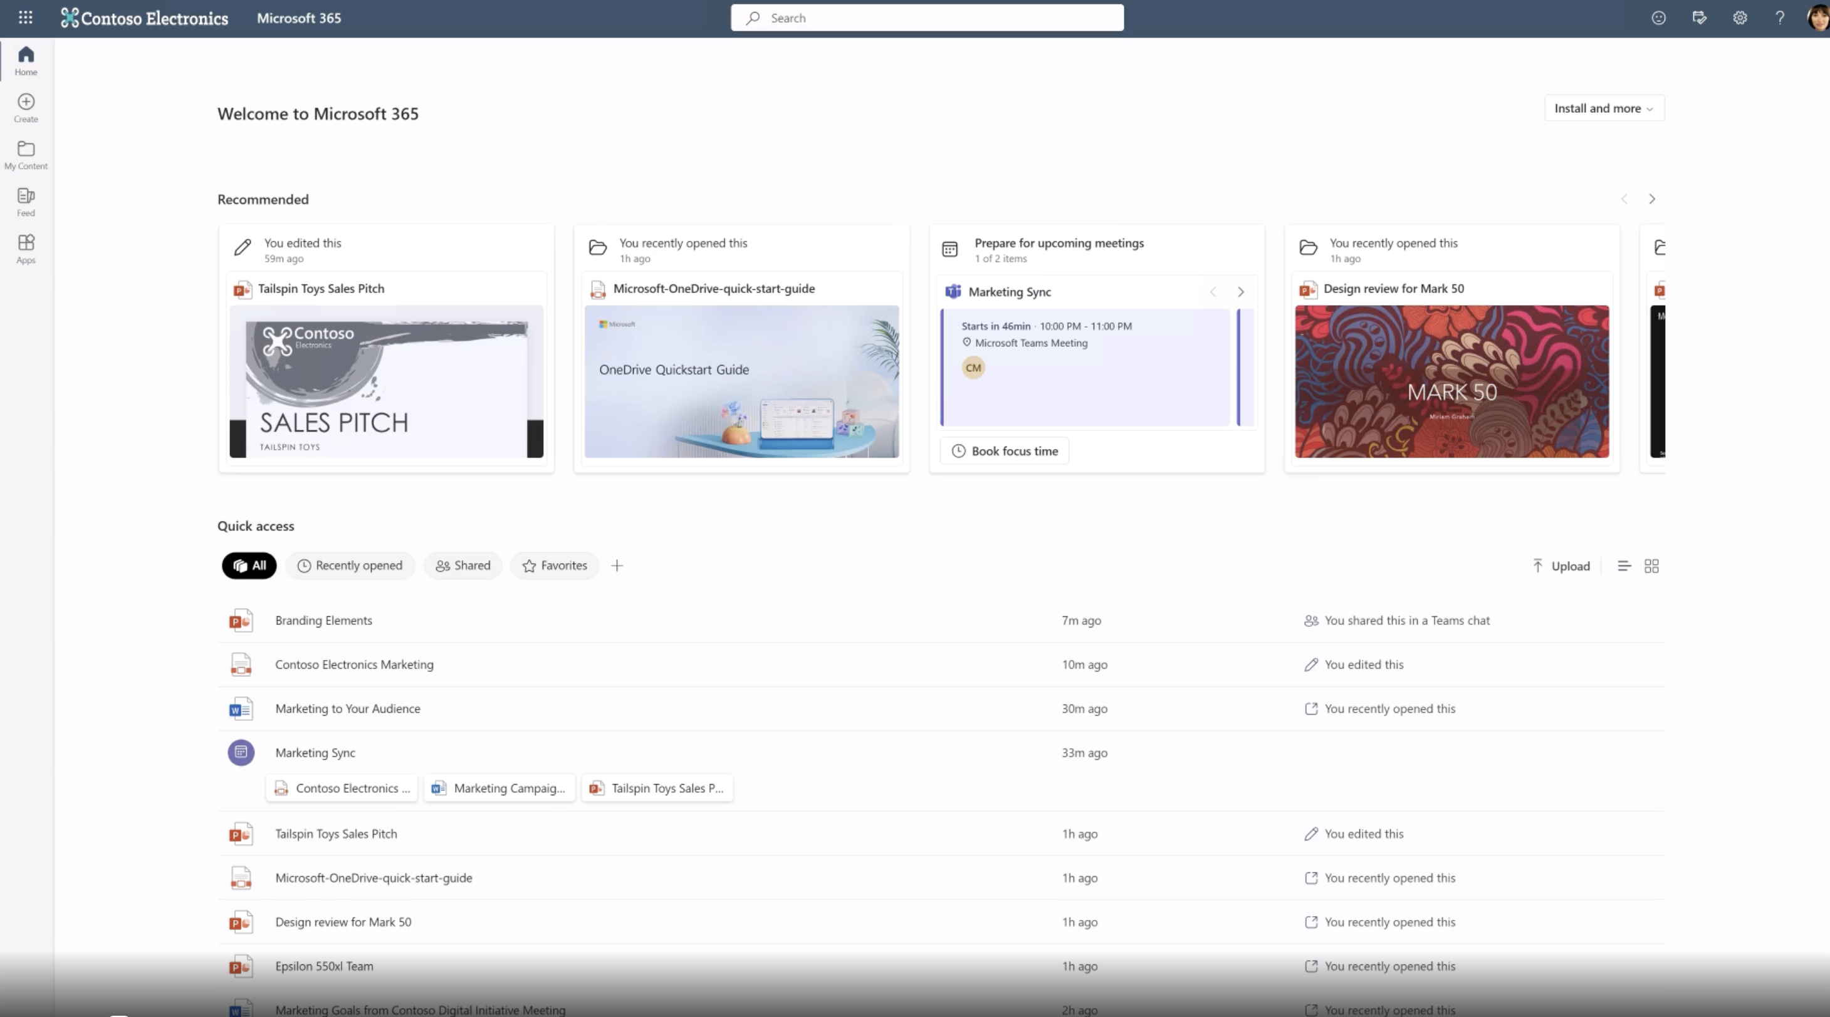
Task: Click the Contoso Electronics logo
Action: coord(144,18)
